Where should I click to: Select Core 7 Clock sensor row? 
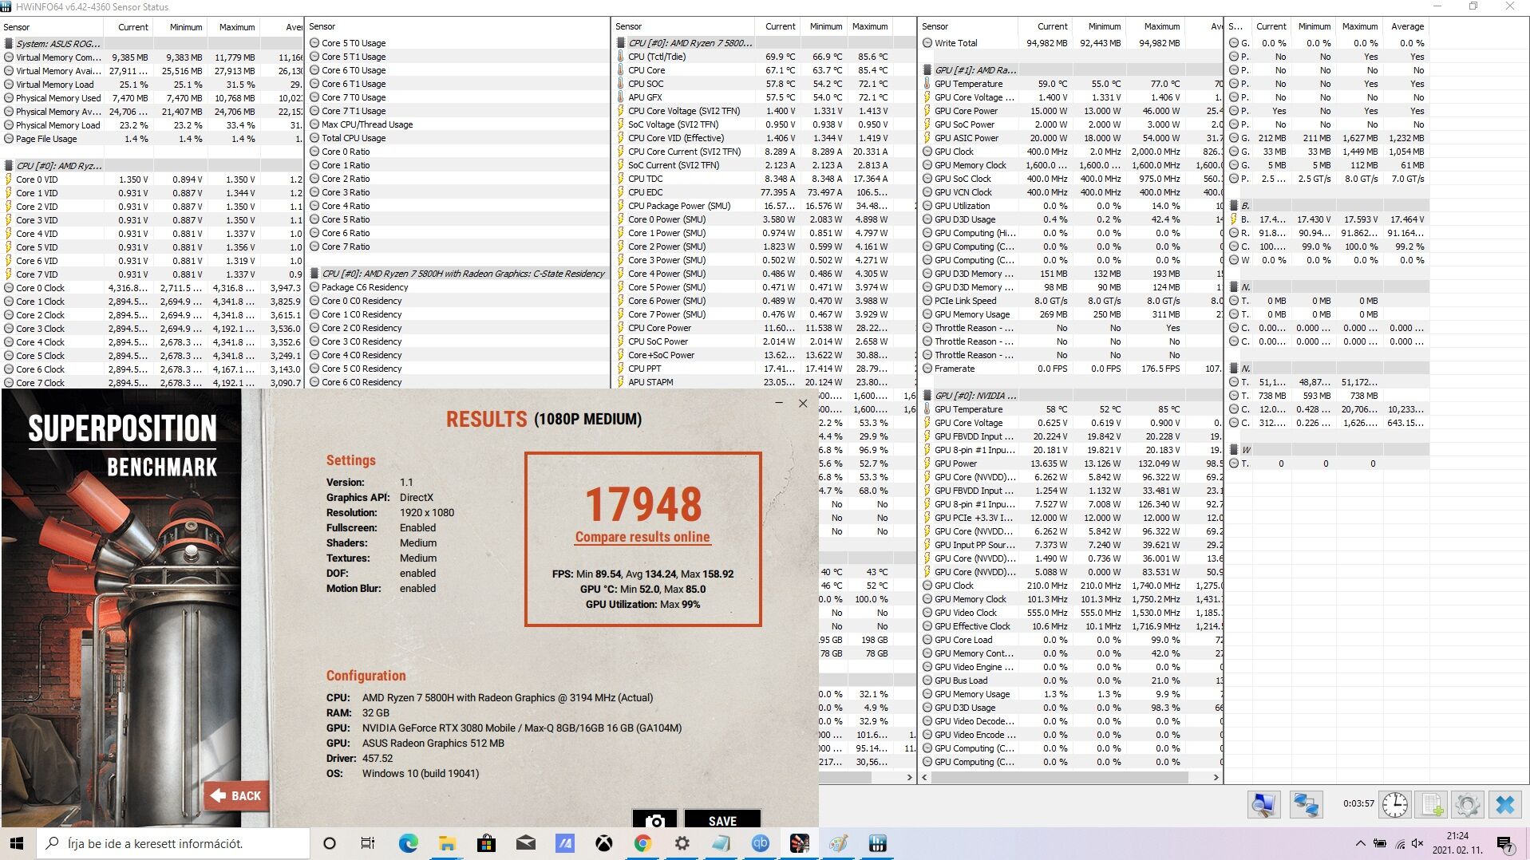(x=153, y=383)
